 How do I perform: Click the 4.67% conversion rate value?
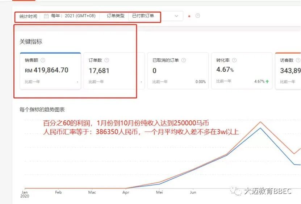(225, 69)
